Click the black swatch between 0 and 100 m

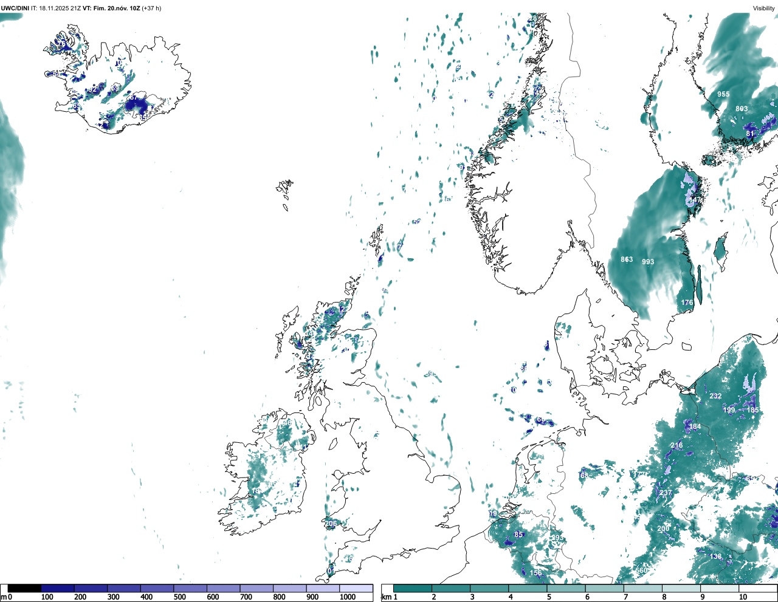pyautogui.click(x=25, y=588)
